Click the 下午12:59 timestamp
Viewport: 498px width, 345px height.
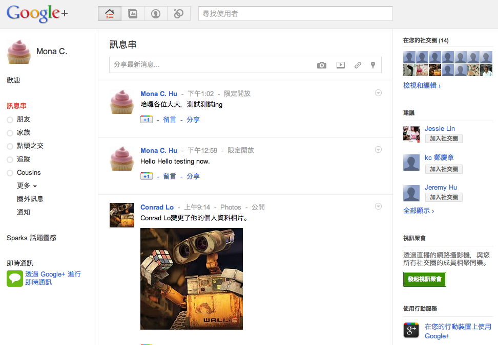202,150
